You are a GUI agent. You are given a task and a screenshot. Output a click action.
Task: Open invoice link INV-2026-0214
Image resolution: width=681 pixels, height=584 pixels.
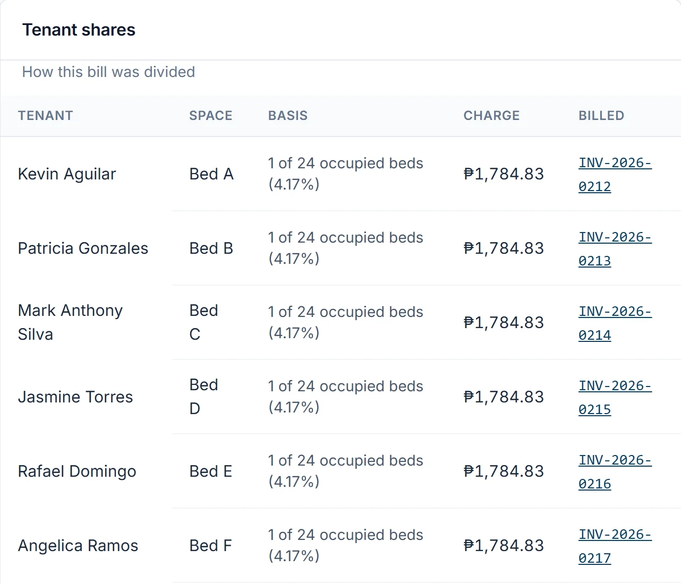(x=615, y=323)
